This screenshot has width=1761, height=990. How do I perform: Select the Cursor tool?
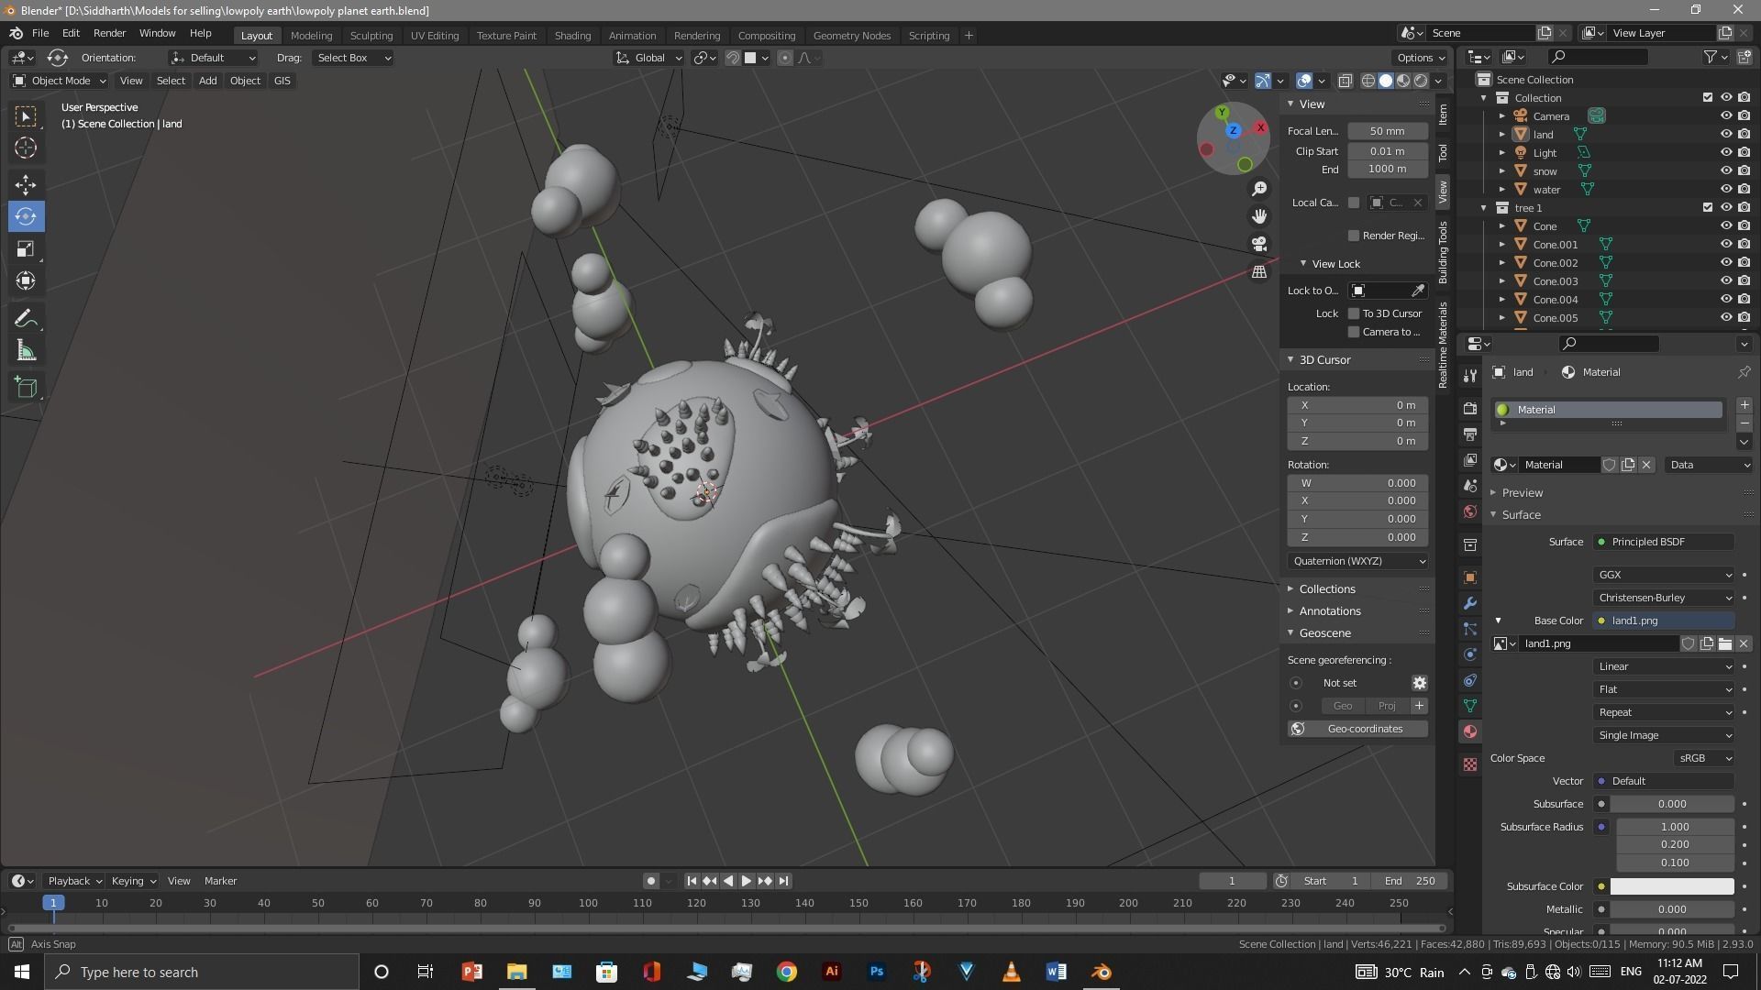(x=26, y=148)
